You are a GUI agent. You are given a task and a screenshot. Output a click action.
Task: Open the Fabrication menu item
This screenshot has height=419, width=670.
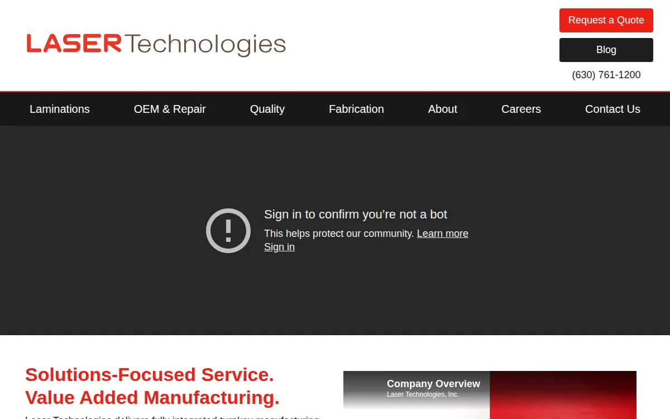coord(356,109)
